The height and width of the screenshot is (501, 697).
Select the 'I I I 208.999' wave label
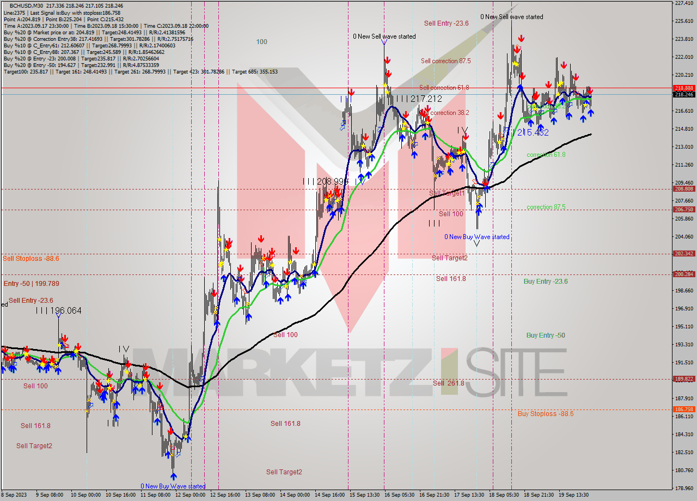[326, 181]
